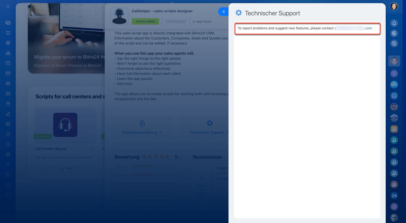Screen dimensions: 406x223
Task: Open the task checkbox icon in right panel
Action: click(394, 95)
